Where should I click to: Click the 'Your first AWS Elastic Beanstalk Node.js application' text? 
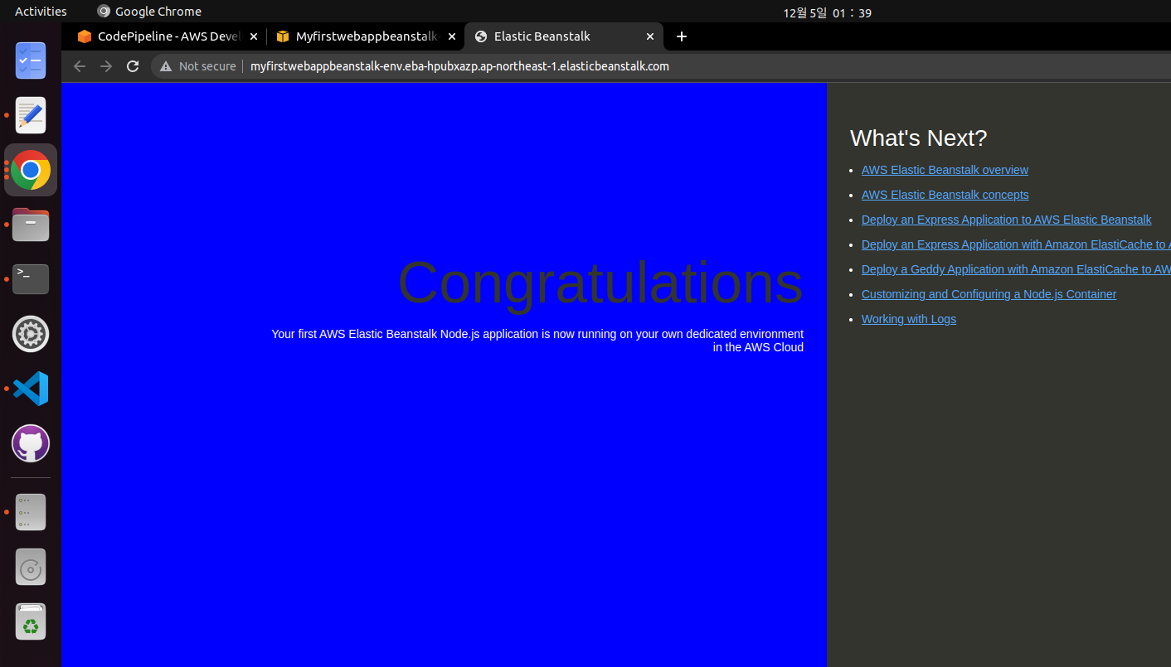coord(537,341)
